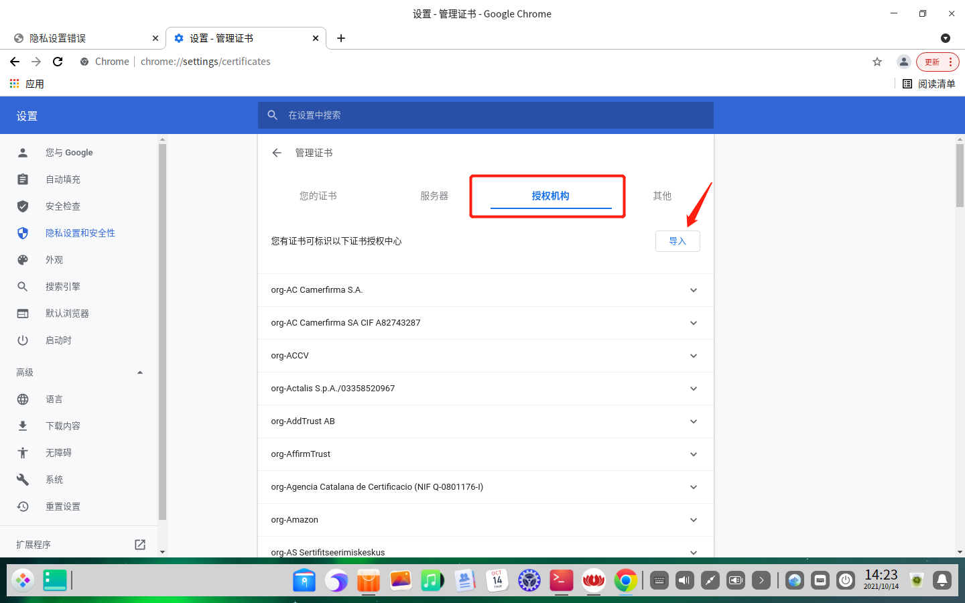The image size is (965, 603).
Task: Click the 重置设置 restore icon
Action: (x=23, y=507)
